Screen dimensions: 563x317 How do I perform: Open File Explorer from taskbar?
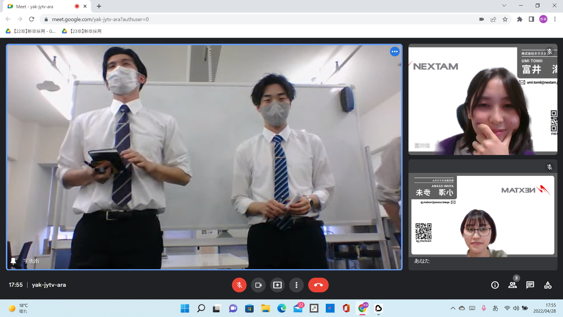click(265, 308)
